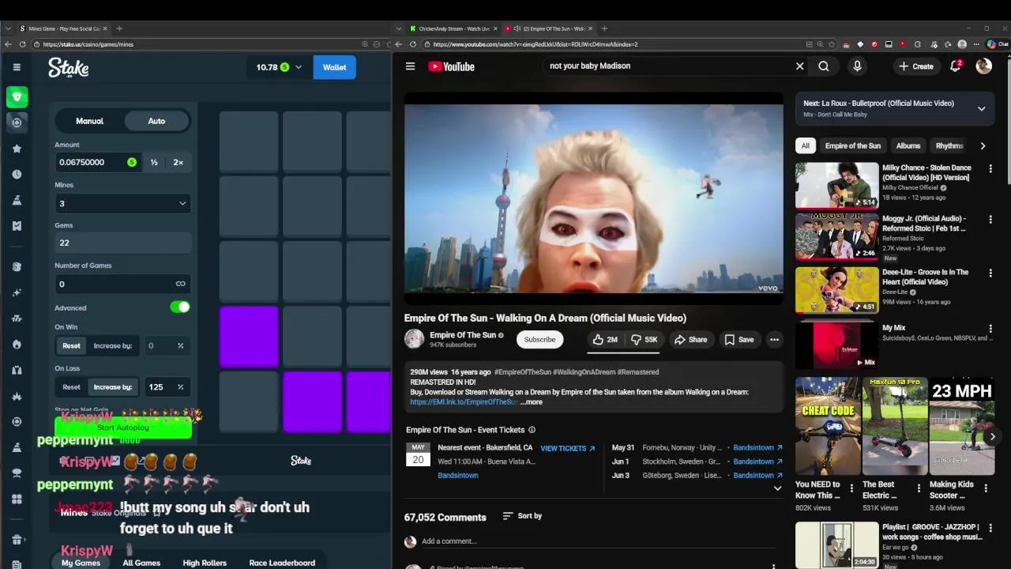The height and width of the screenshot is (569, 1011).
Task: Open Stake hamburger menu
Action: click(x=17, y=67)
